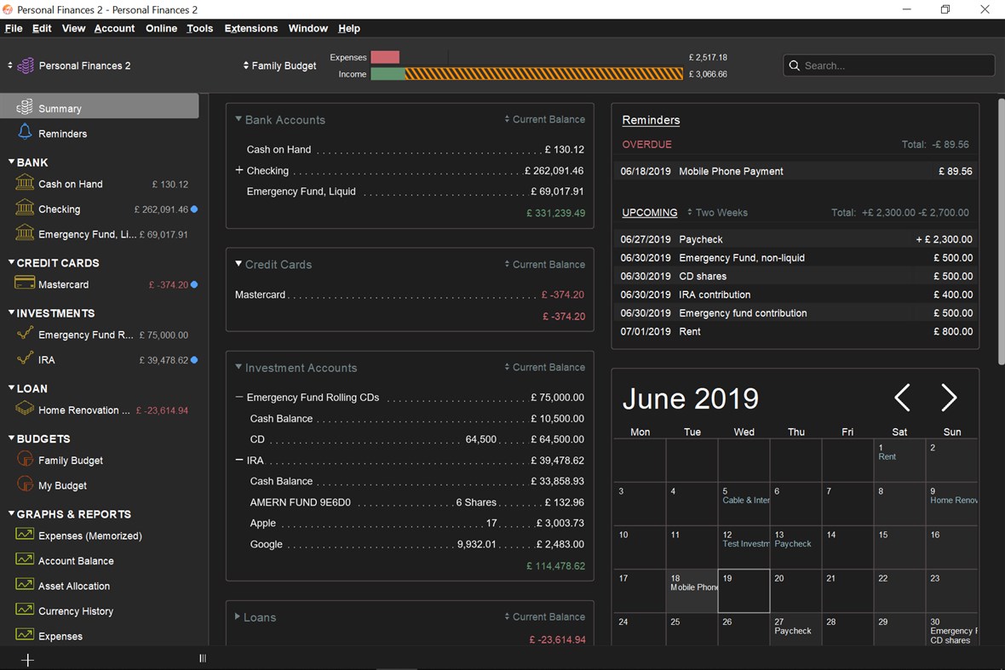Click into the Search field
This screenshot has height=670, width=1005.
[x=888, y=66]
